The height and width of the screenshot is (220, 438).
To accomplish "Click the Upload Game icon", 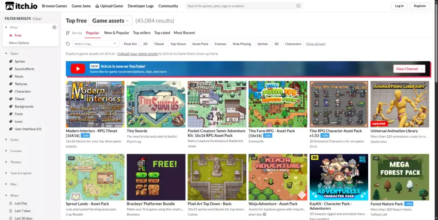I will click(x=97, y=6).
